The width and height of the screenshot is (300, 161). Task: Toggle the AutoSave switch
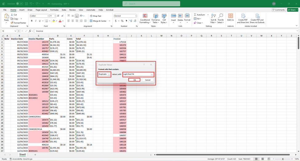19,4
